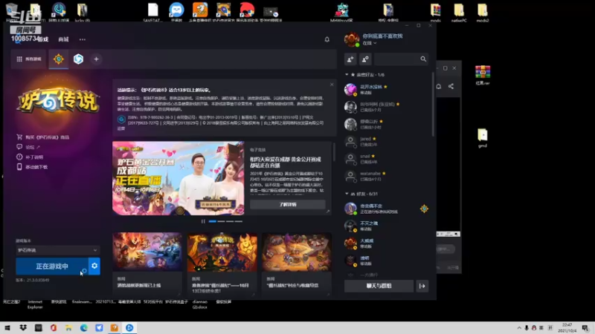Viewport: 595px width, 334px height.
Task: Open the forums link with speech bubble
Action: [x=28, y=147]
